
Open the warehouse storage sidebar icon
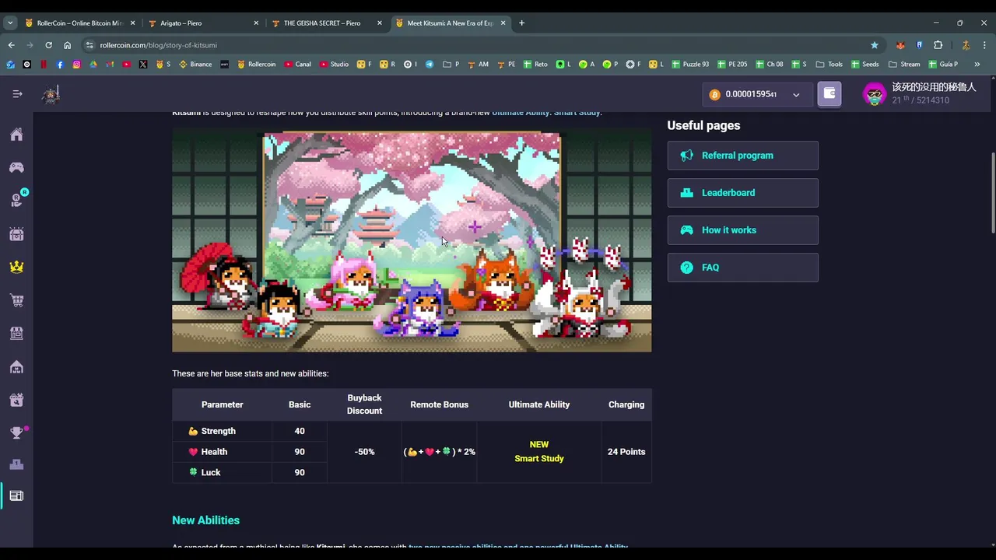16,366
